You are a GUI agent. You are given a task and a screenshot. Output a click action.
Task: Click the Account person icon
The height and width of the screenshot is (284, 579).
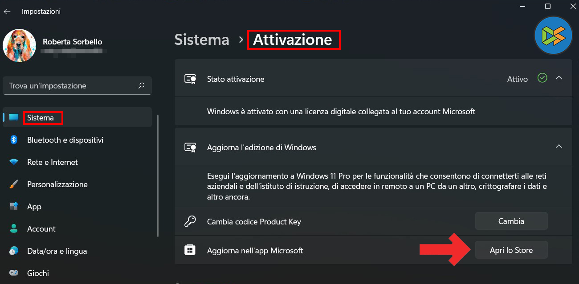[14, 229]
